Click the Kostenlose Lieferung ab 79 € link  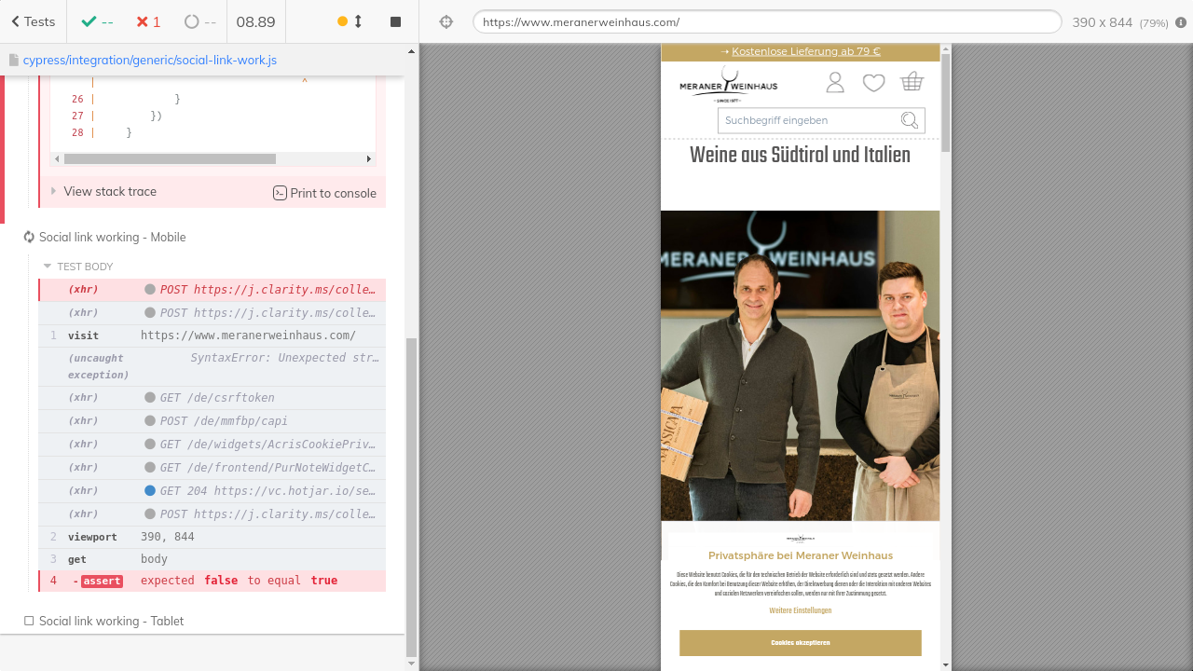(x=805, y=51)
